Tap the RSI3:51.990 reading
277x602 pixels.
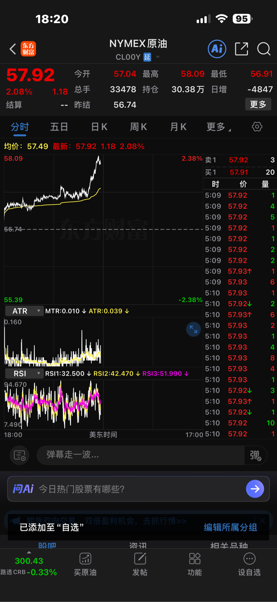click(x=165, y=373)
